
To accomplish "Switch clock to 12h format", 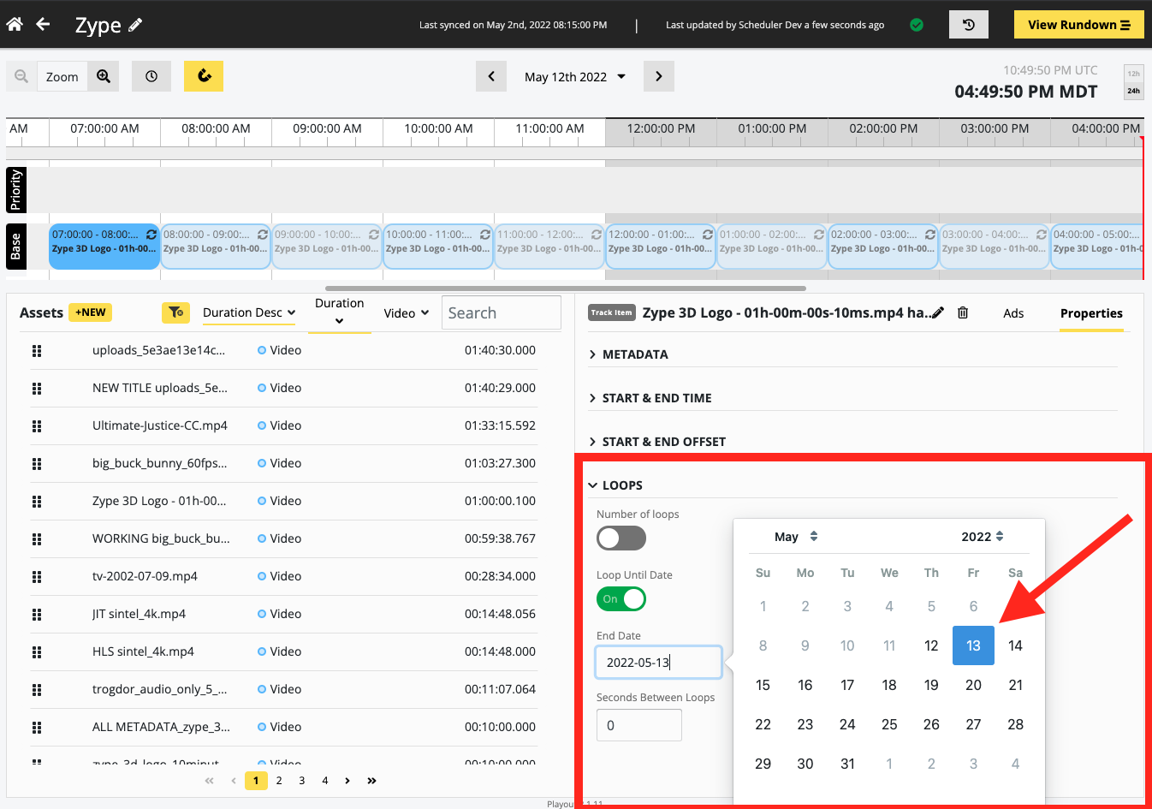I will point(1133,74).
